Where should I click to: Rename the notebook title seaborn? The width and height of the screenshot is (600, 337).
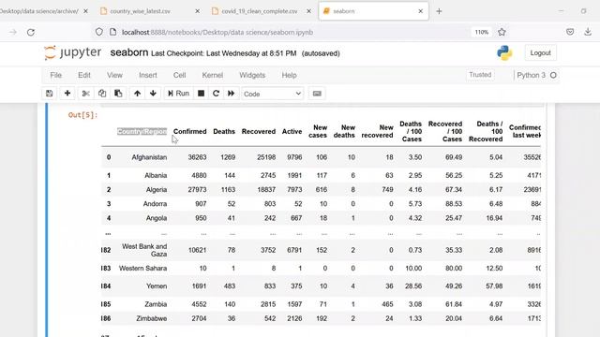tap(129, 52)
